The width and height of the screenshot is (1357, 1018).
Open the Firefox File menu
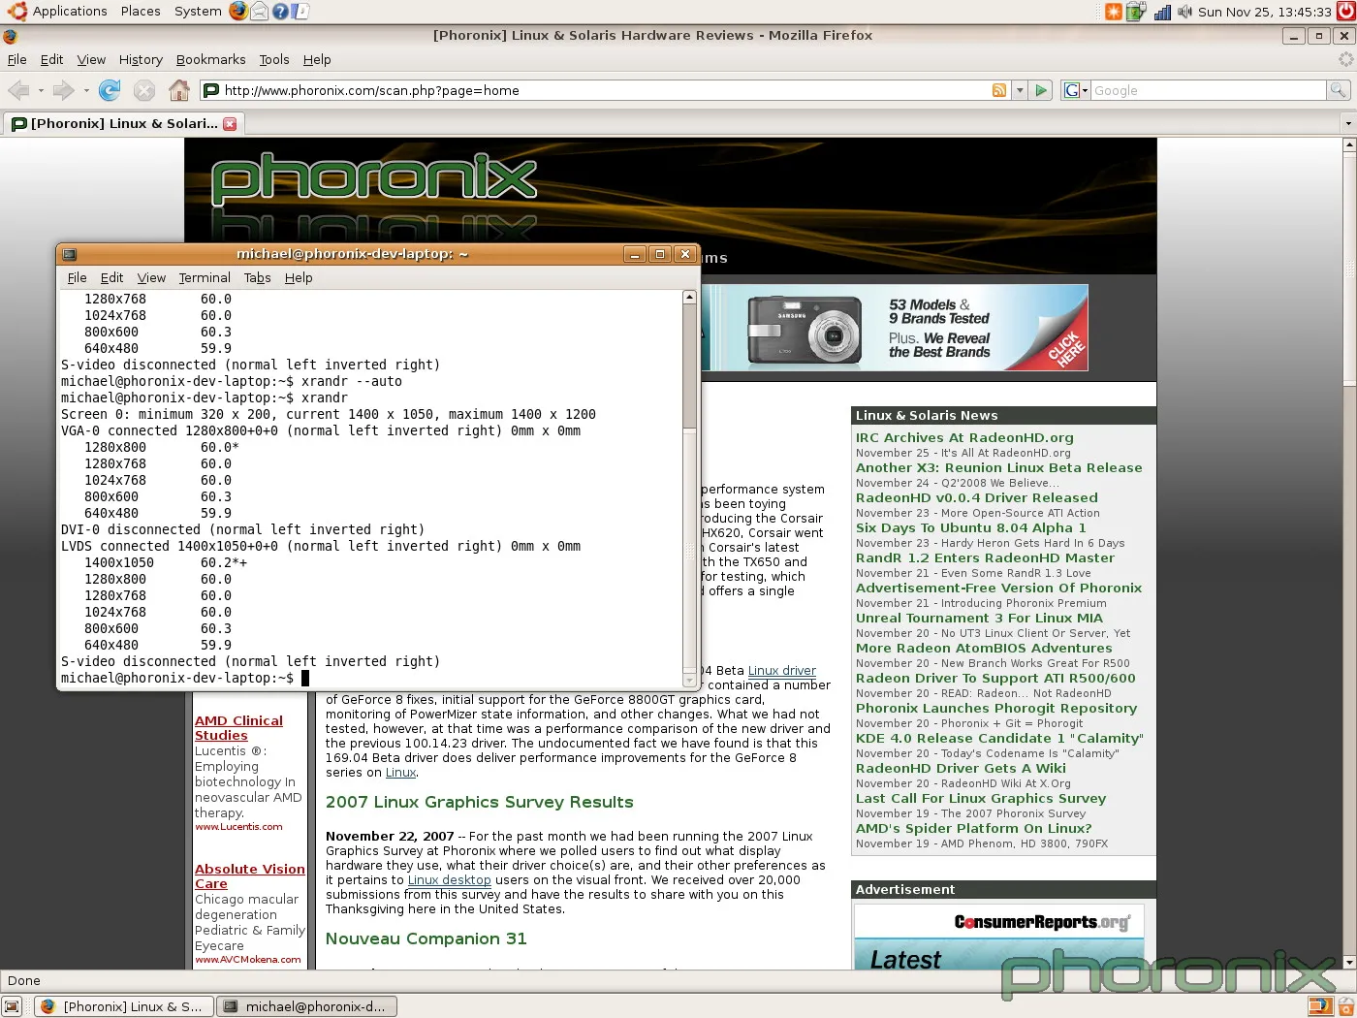point(17,59)
